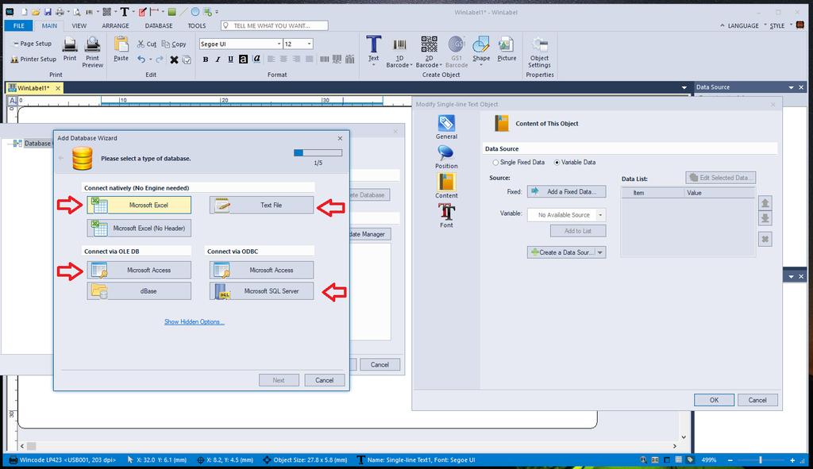The image size is (813, 469).
Task: Cancel the Modify Single-line Text Object dialog
Action: 757,400
